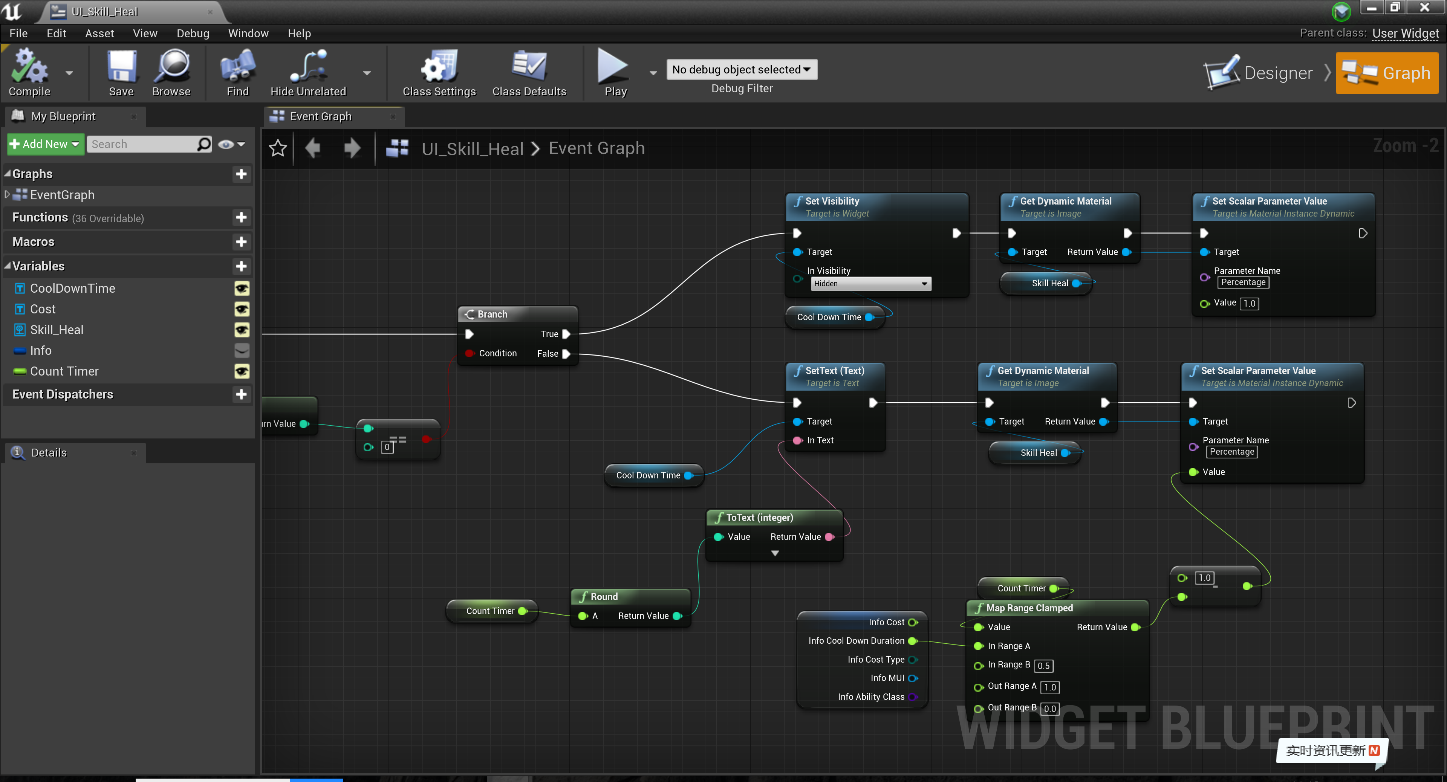The image size is (1447, 782).
Task: Activate Hide Unrelated nodes
Action: pyautogui.click(x=308, y=72)
